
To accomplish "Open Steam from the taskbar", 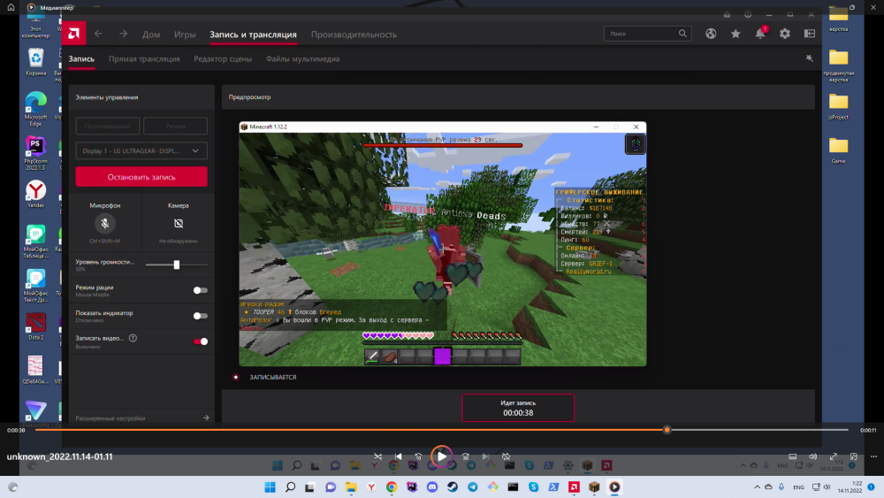I will tap(452, 487).
